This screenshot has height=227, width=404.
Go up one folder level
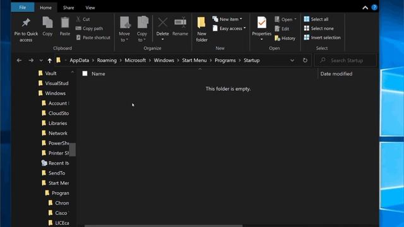[x=50, y=61]
